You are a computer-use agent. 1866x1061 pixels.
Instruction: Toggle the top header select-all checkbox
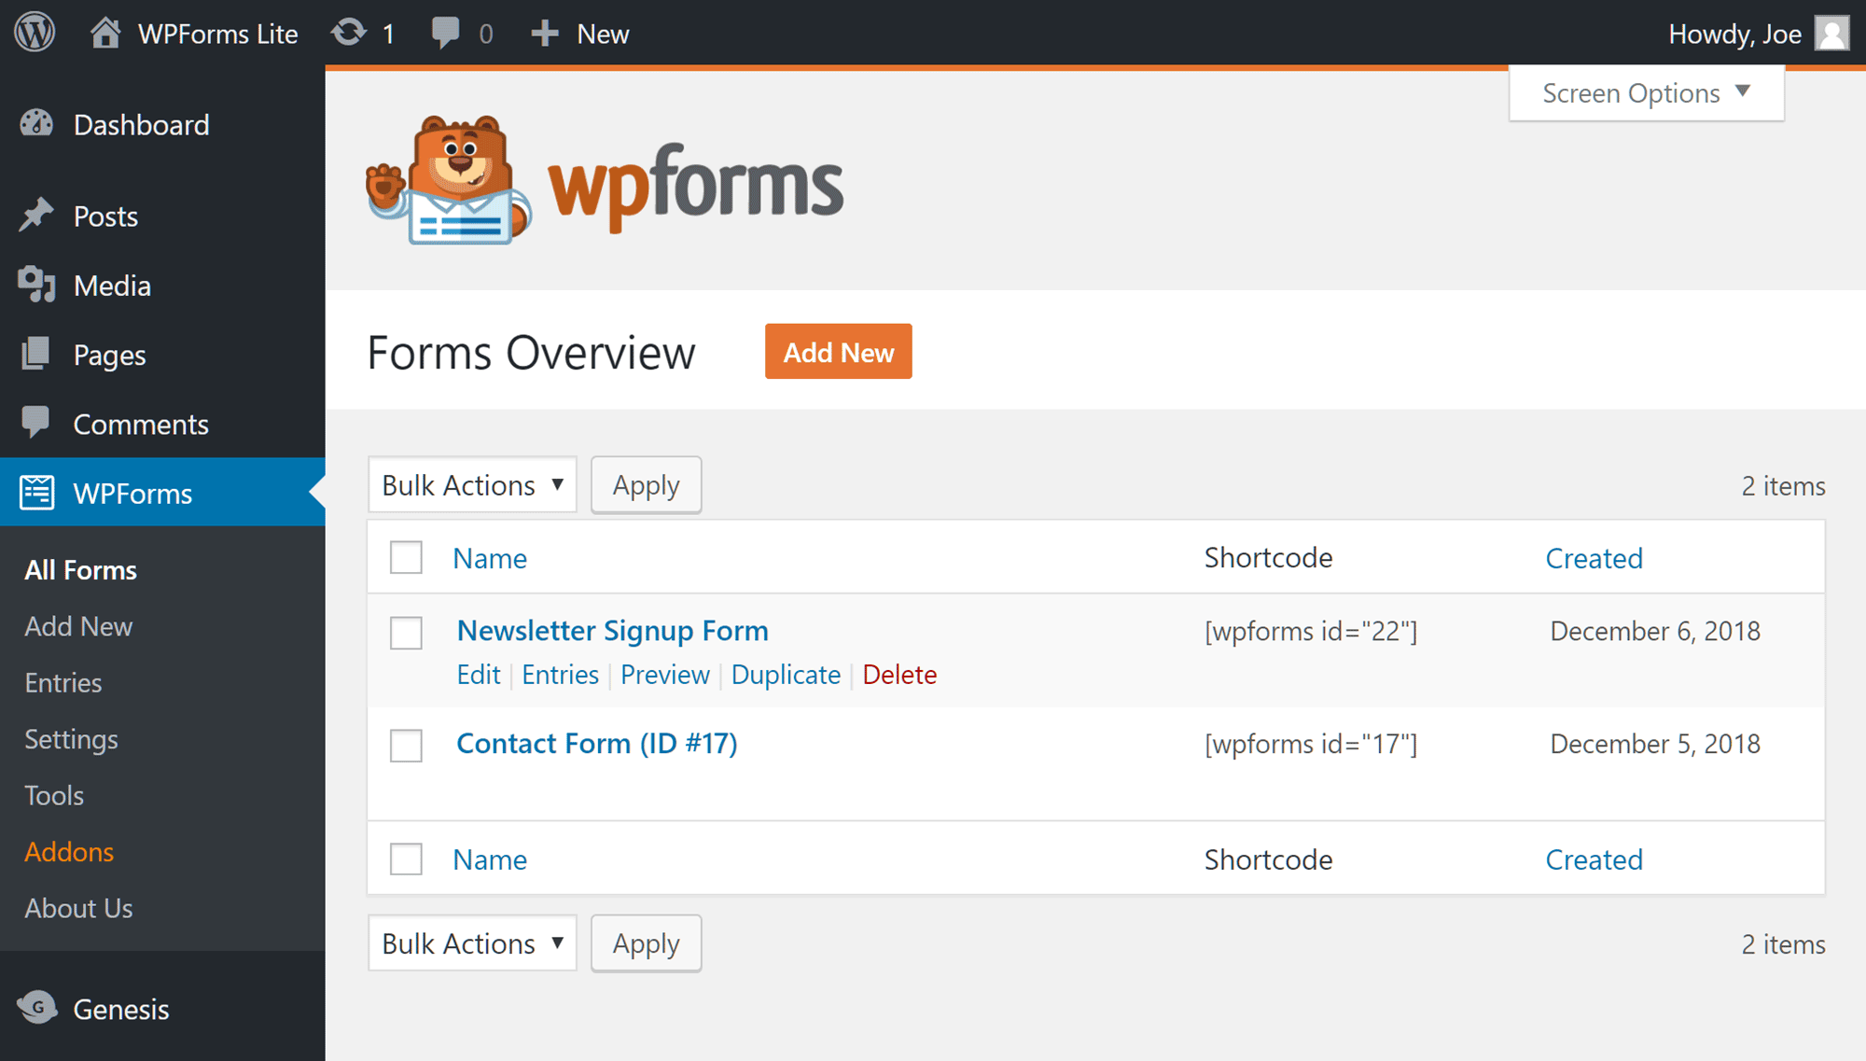[x=406, y=556]
